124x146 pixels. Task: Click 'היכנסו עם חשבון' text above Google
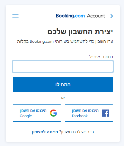33,111
